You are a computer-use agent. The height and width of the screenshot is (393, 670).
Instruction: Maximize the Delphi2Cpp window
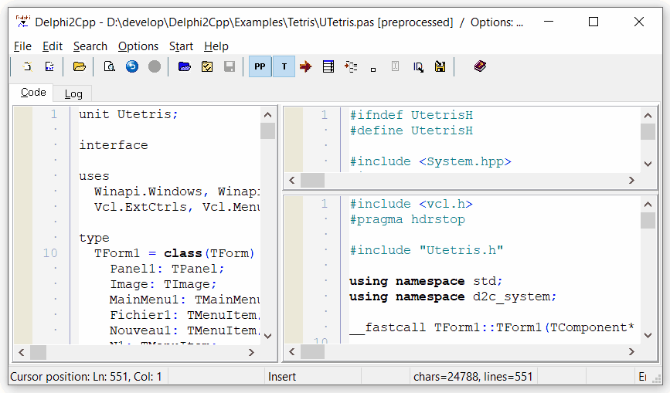tap(593, 22)
